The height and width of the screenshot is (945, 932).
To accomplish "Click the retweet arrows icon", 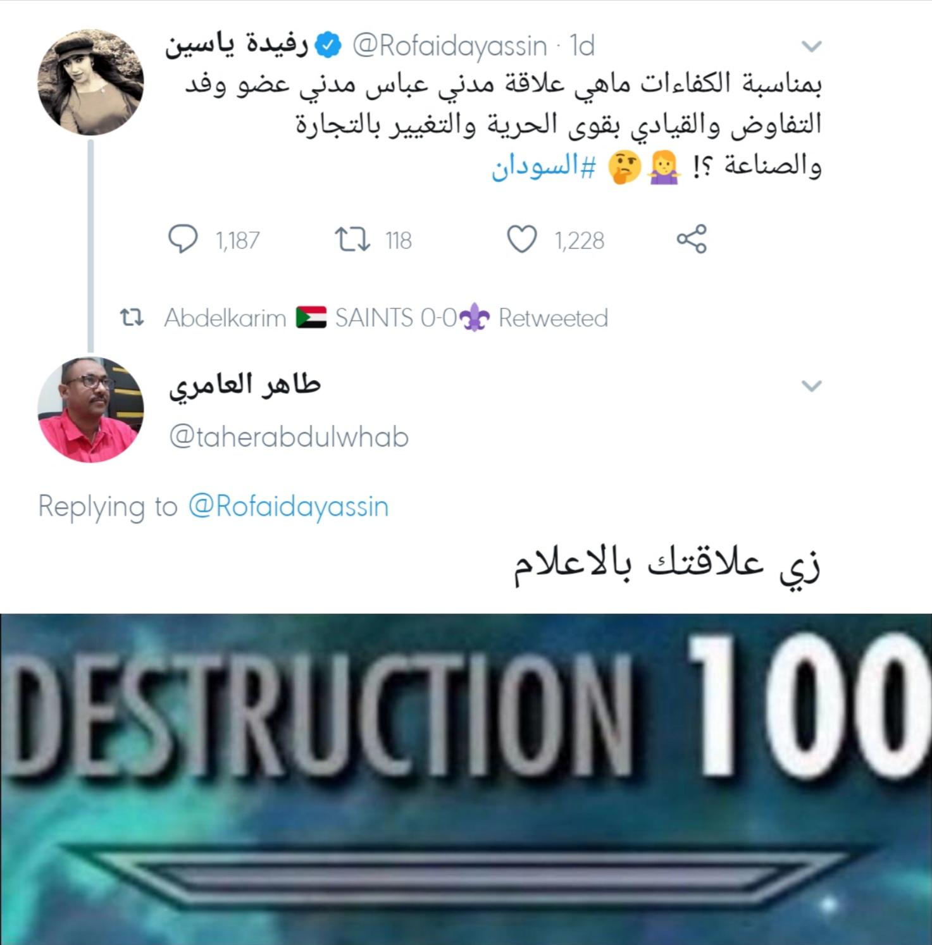I will 352,240.
